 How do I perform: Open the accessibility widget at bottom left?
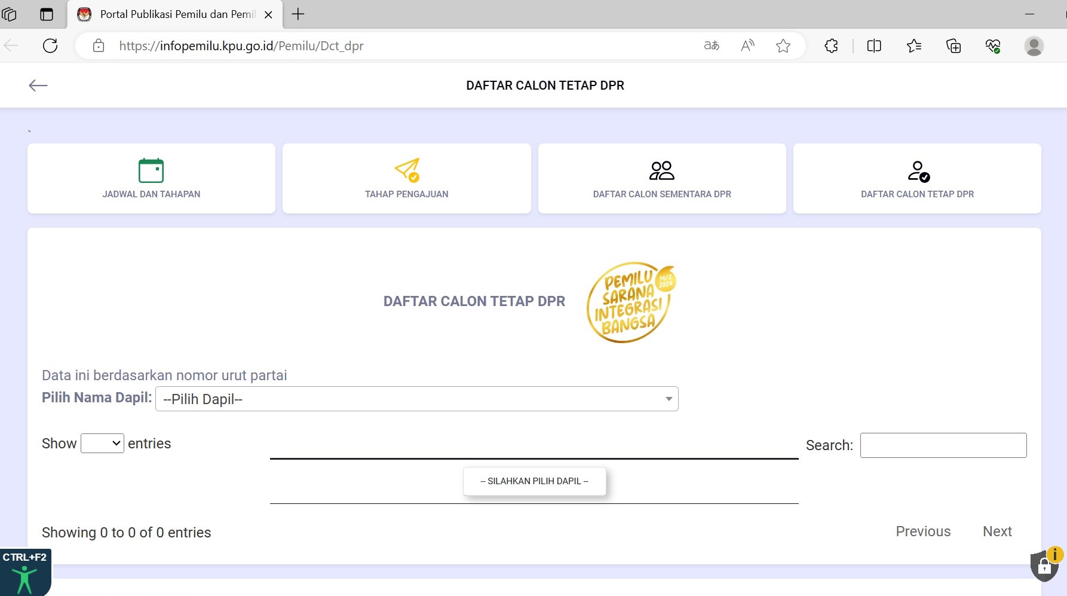(x=25, y=579)
